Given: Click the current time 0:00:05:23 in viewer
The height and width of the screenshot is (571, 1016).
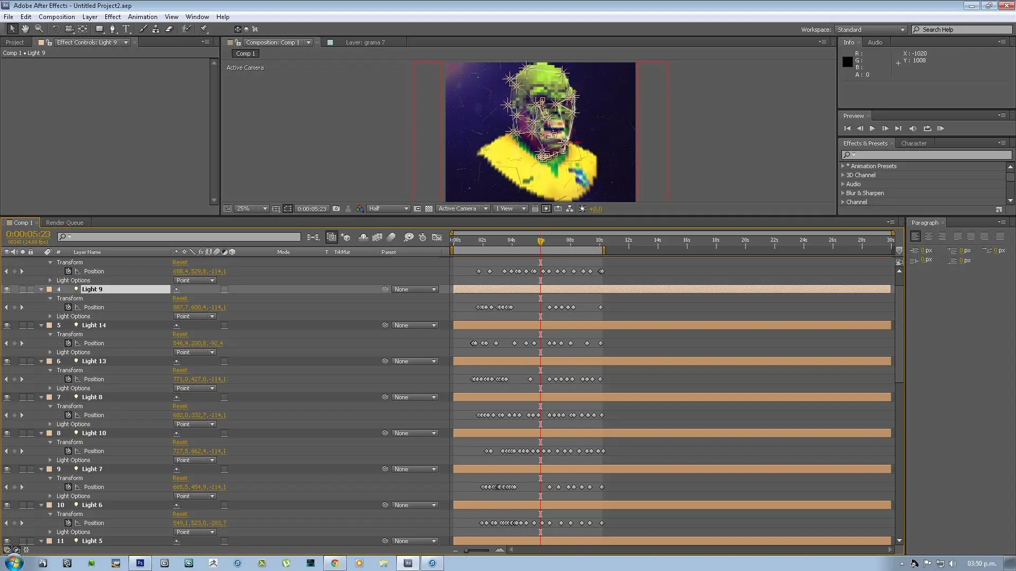Looking at the screenshot, I should [312, 209].
